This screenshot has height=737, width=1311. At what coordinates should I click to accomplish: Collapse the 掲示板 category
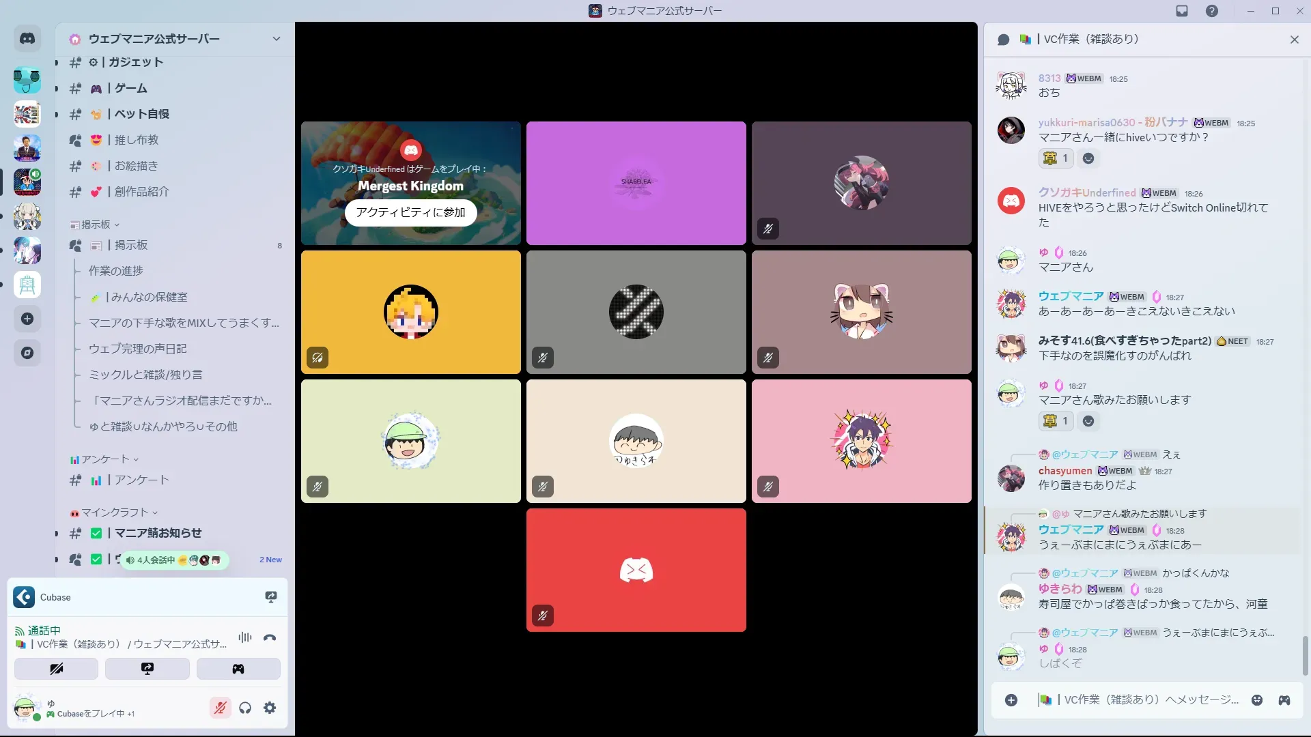coord(96,225)
